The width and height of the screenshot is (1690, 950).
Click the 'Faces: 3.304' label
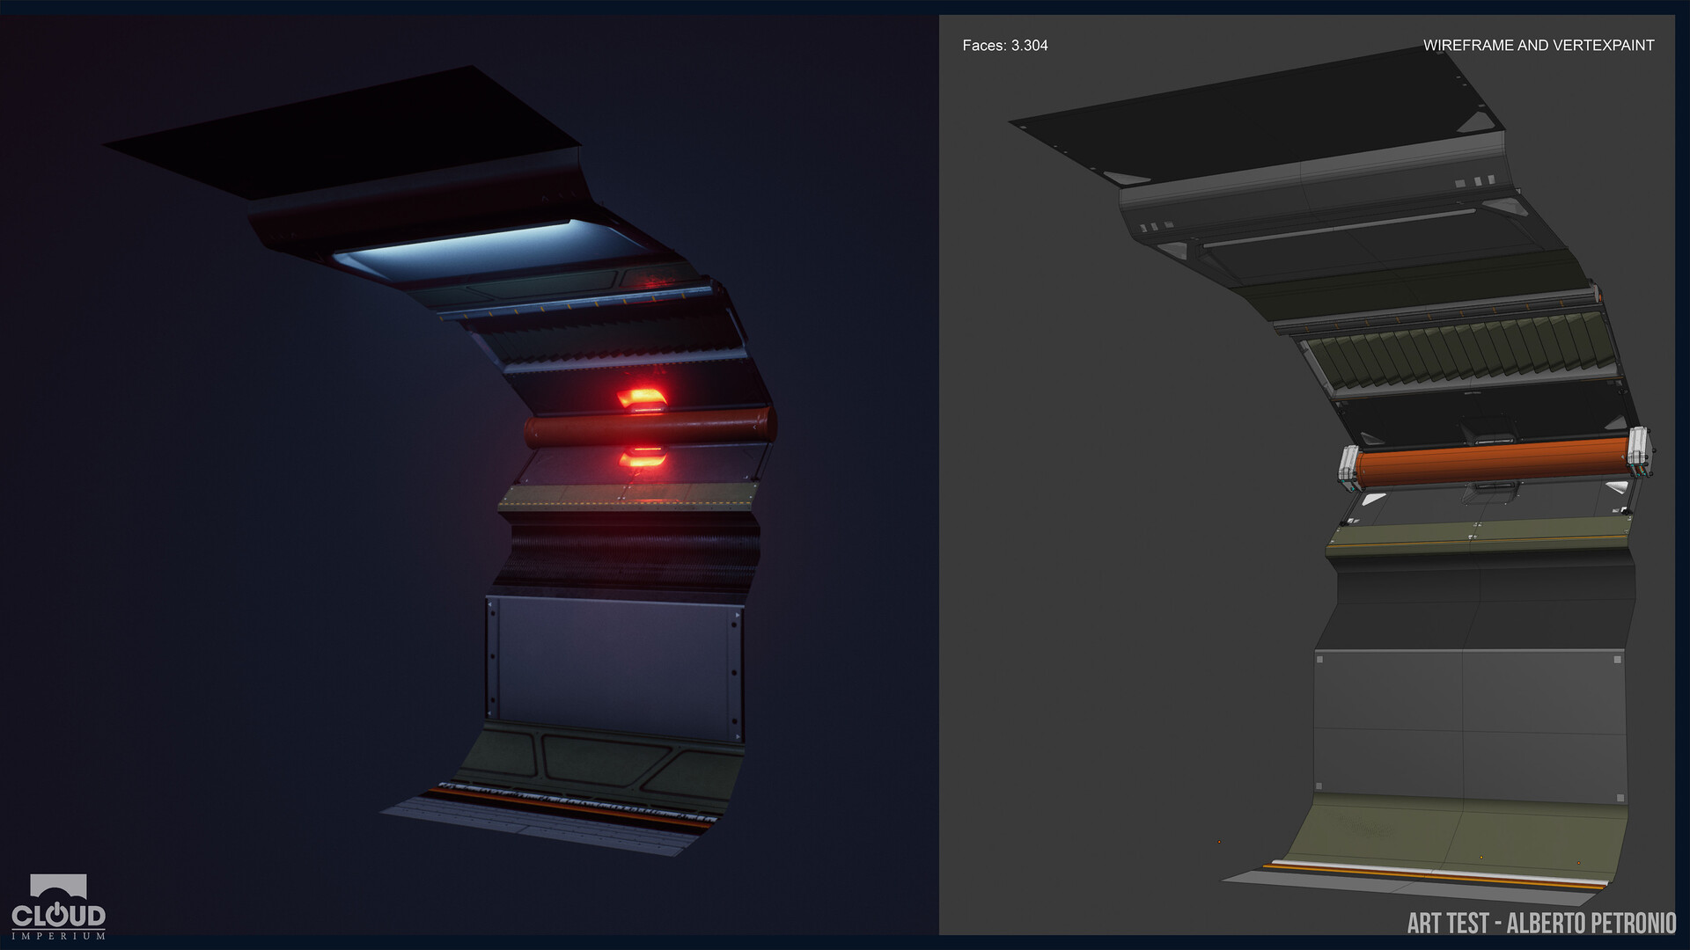(1004, 46)
